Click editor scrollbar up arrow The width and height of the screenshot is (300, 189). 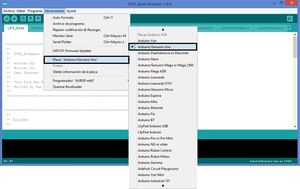tap(295, 35)
